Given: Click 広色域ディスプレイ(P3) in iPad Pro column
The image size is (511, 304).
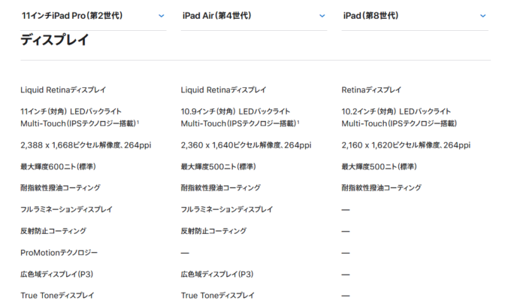Looking at the screenshot, I should click(56, 274).
